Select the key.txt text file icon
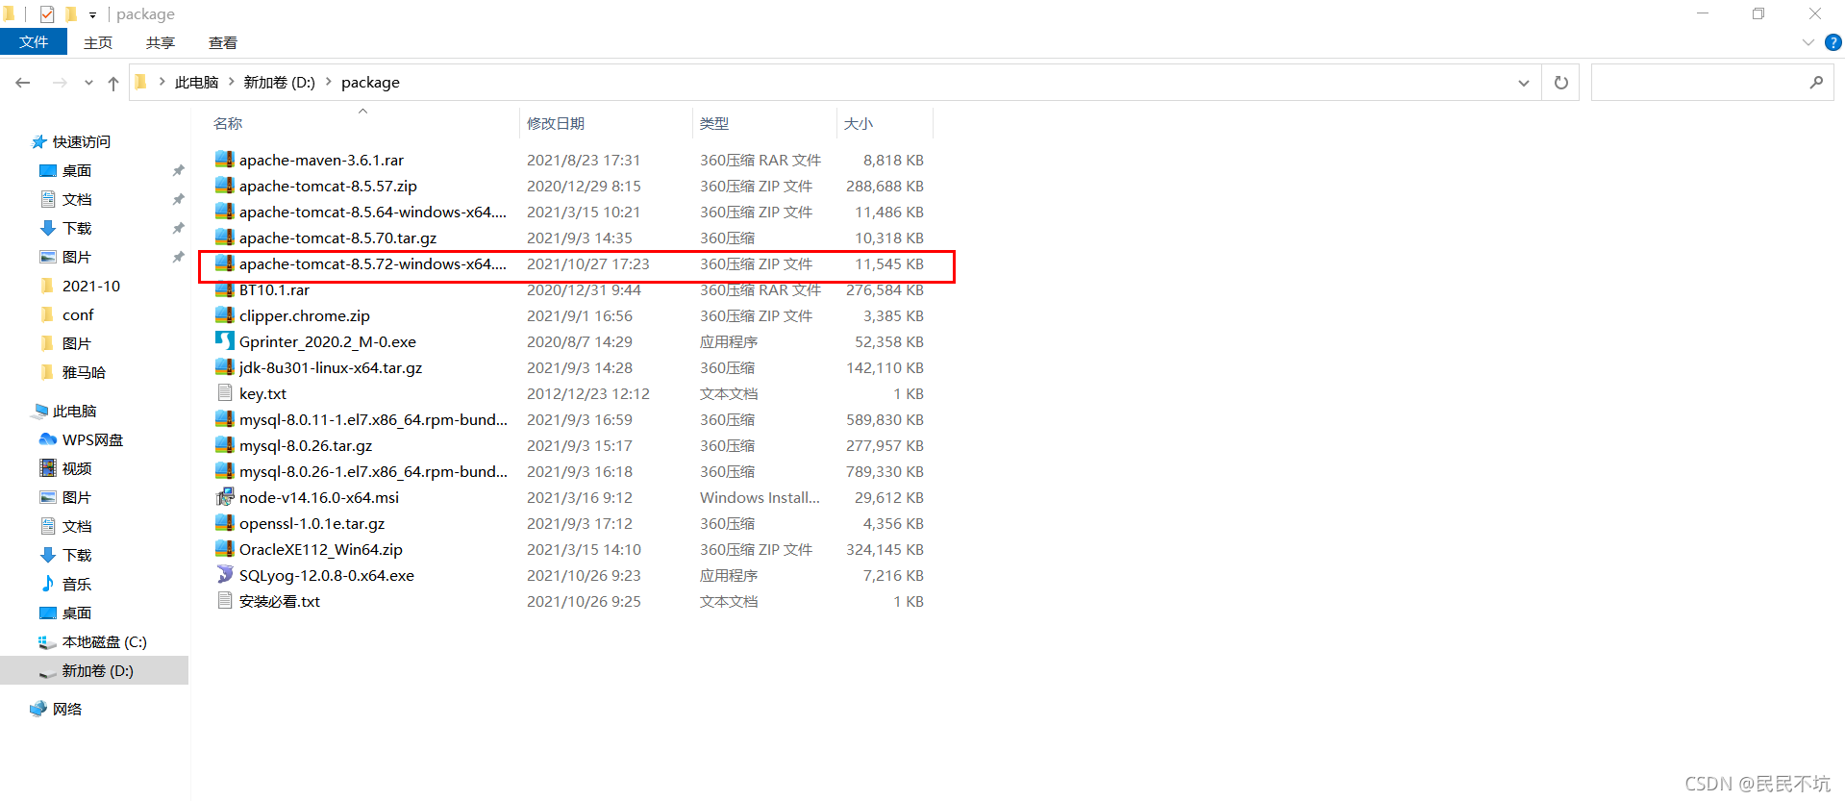 click(x=224, y=393)
